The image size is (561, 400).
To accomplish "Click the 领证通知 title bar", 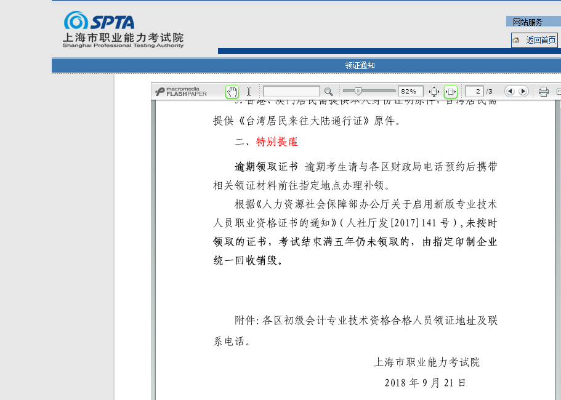I will click(360, 65).
